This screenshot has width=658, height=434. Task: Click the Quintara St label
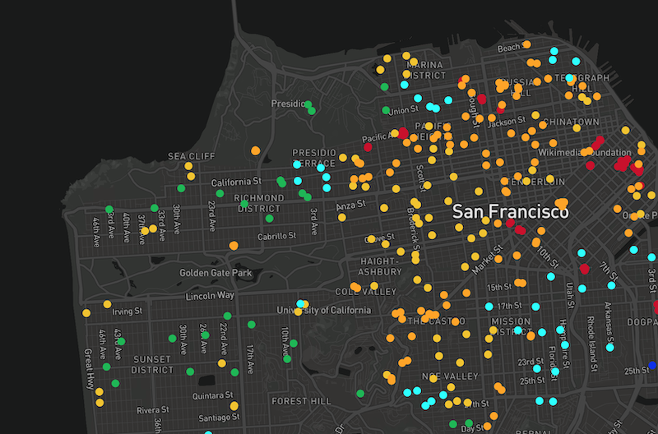212,396
